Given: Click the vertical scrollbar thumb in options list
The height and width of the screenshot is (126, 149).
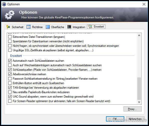Looking at the screenshot, I should tap(139, 89).
